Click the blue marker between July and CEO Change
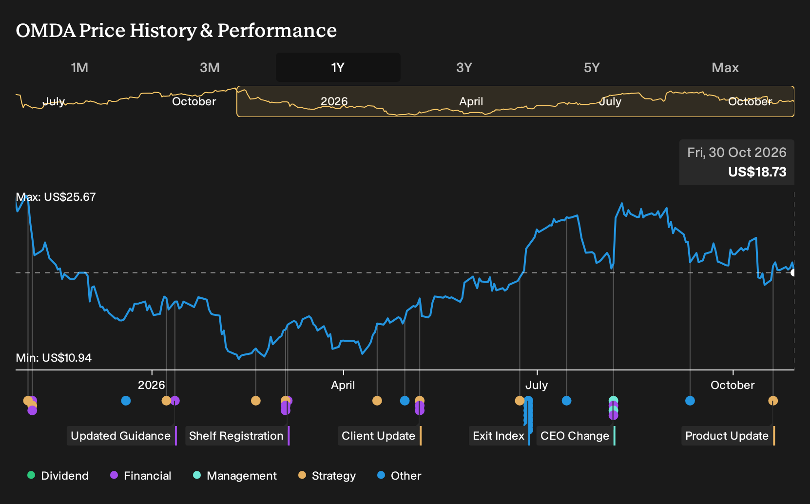810x504 pixels. [566, 401]
